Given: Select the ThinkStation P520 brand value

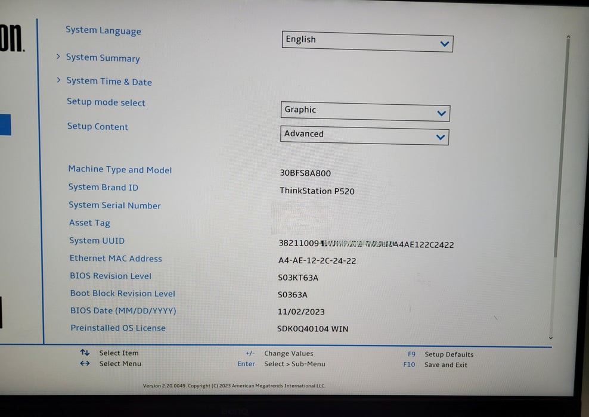Looking at the screenshot, I should (x=317, y=191).
